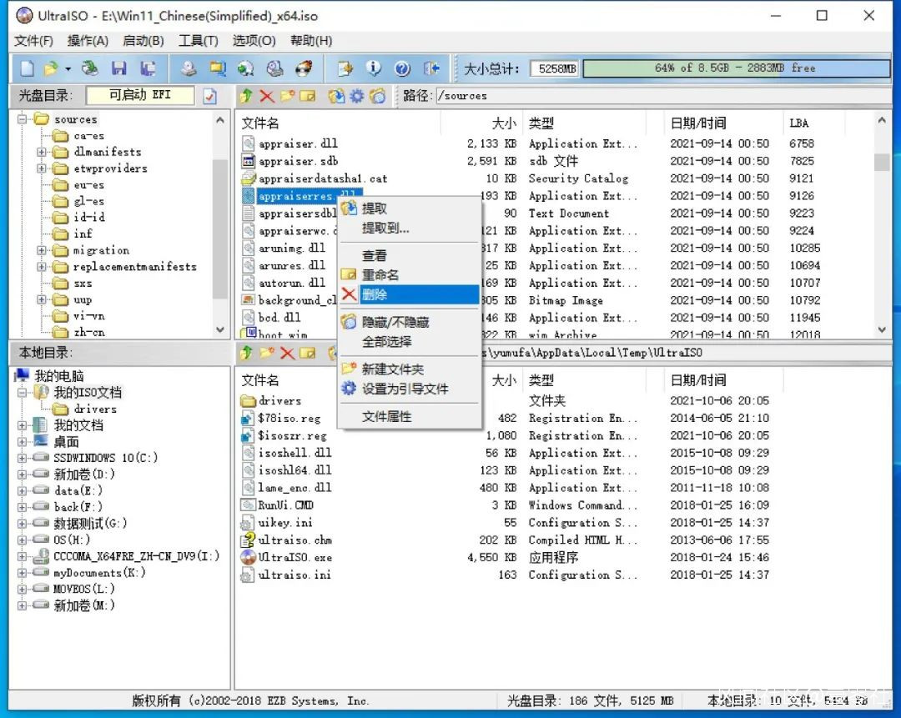The width and height of the screenshot is (901, 718).
Task: Click the Mount to virtual drive icon
Action: [274, 68]
